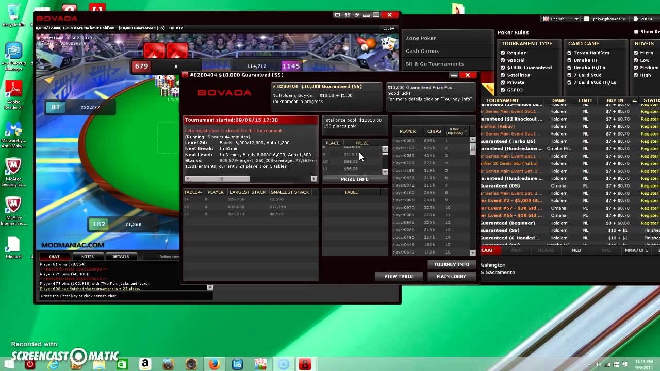
Task: Sort lobby list by BUY IN column
Action: 618,100
